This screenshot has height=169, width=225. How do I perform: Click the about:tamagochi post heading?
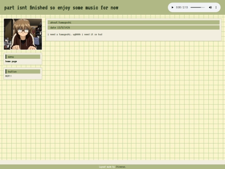133,23
